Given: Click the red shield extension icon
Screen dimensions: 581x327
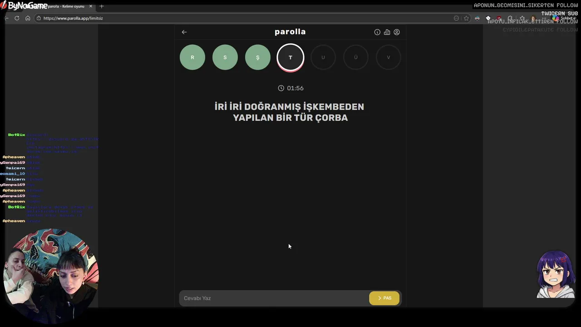Looking at the screenshot, I should point(499,18).
